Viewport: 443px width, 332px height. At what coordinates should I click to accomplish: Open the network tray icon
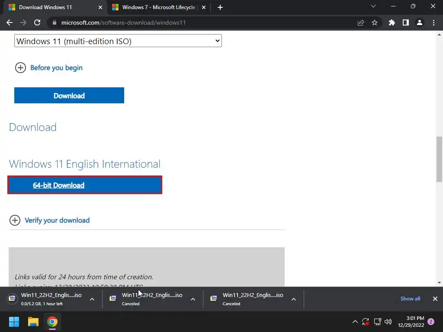tap(377, 322)
